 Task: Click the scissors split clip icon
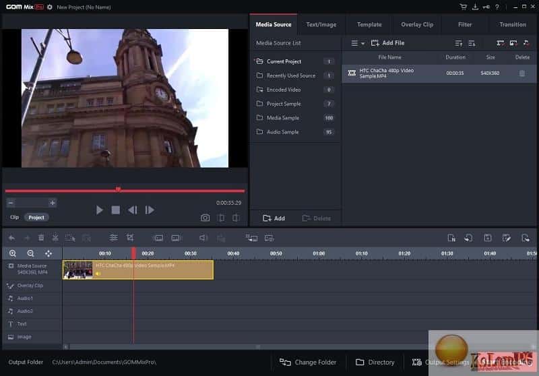[55, 237]
